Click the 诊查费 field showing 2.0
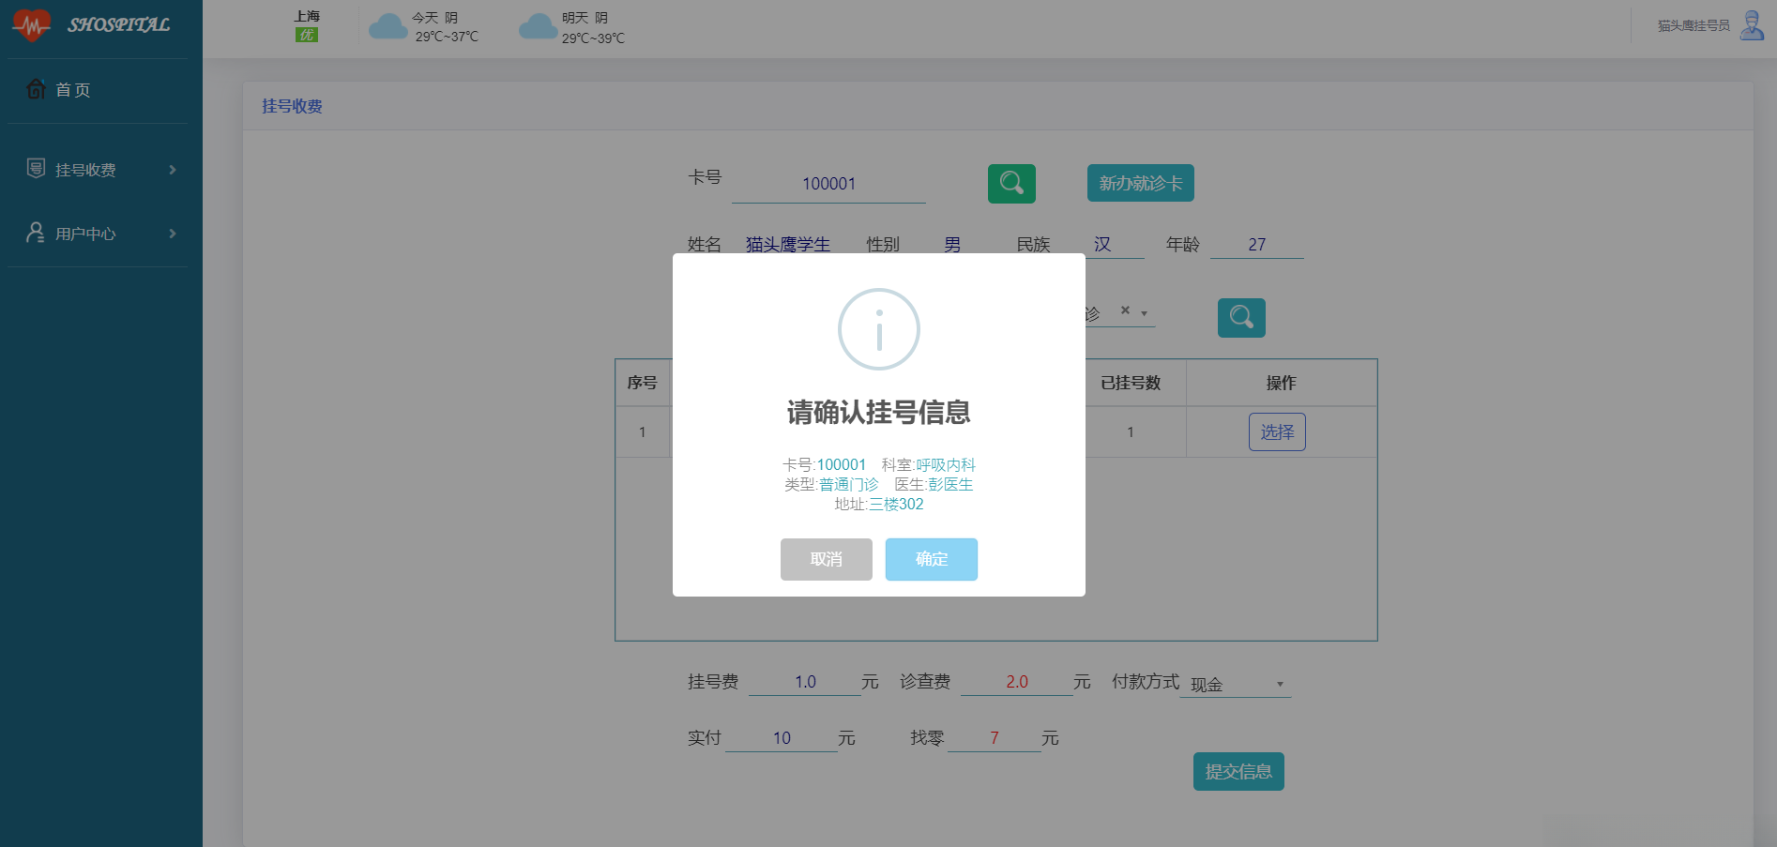Viewport: 1777px width, 847px height. point(1017,682)
